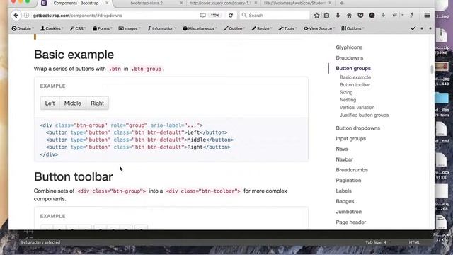Open Dropdowns in the sidebar
The width and height of the screenshot is (453, 255).
(x=349, y=58)
